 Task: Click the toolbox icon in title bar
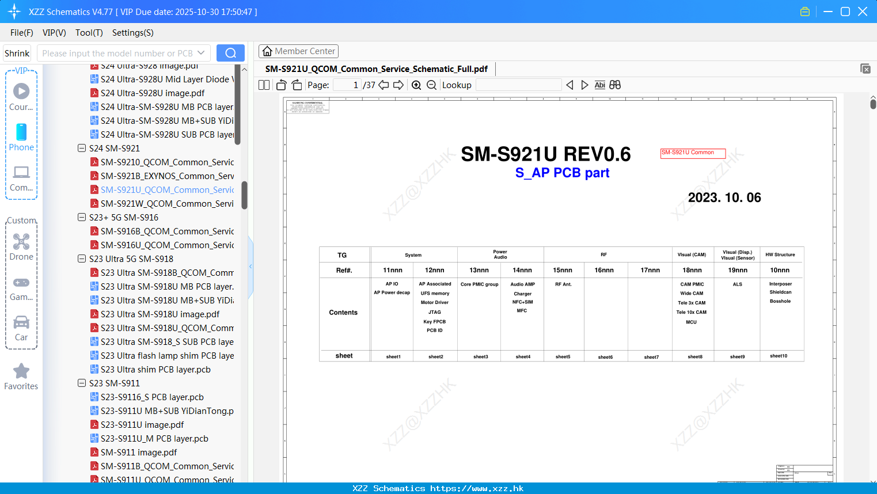click(805, 12)
